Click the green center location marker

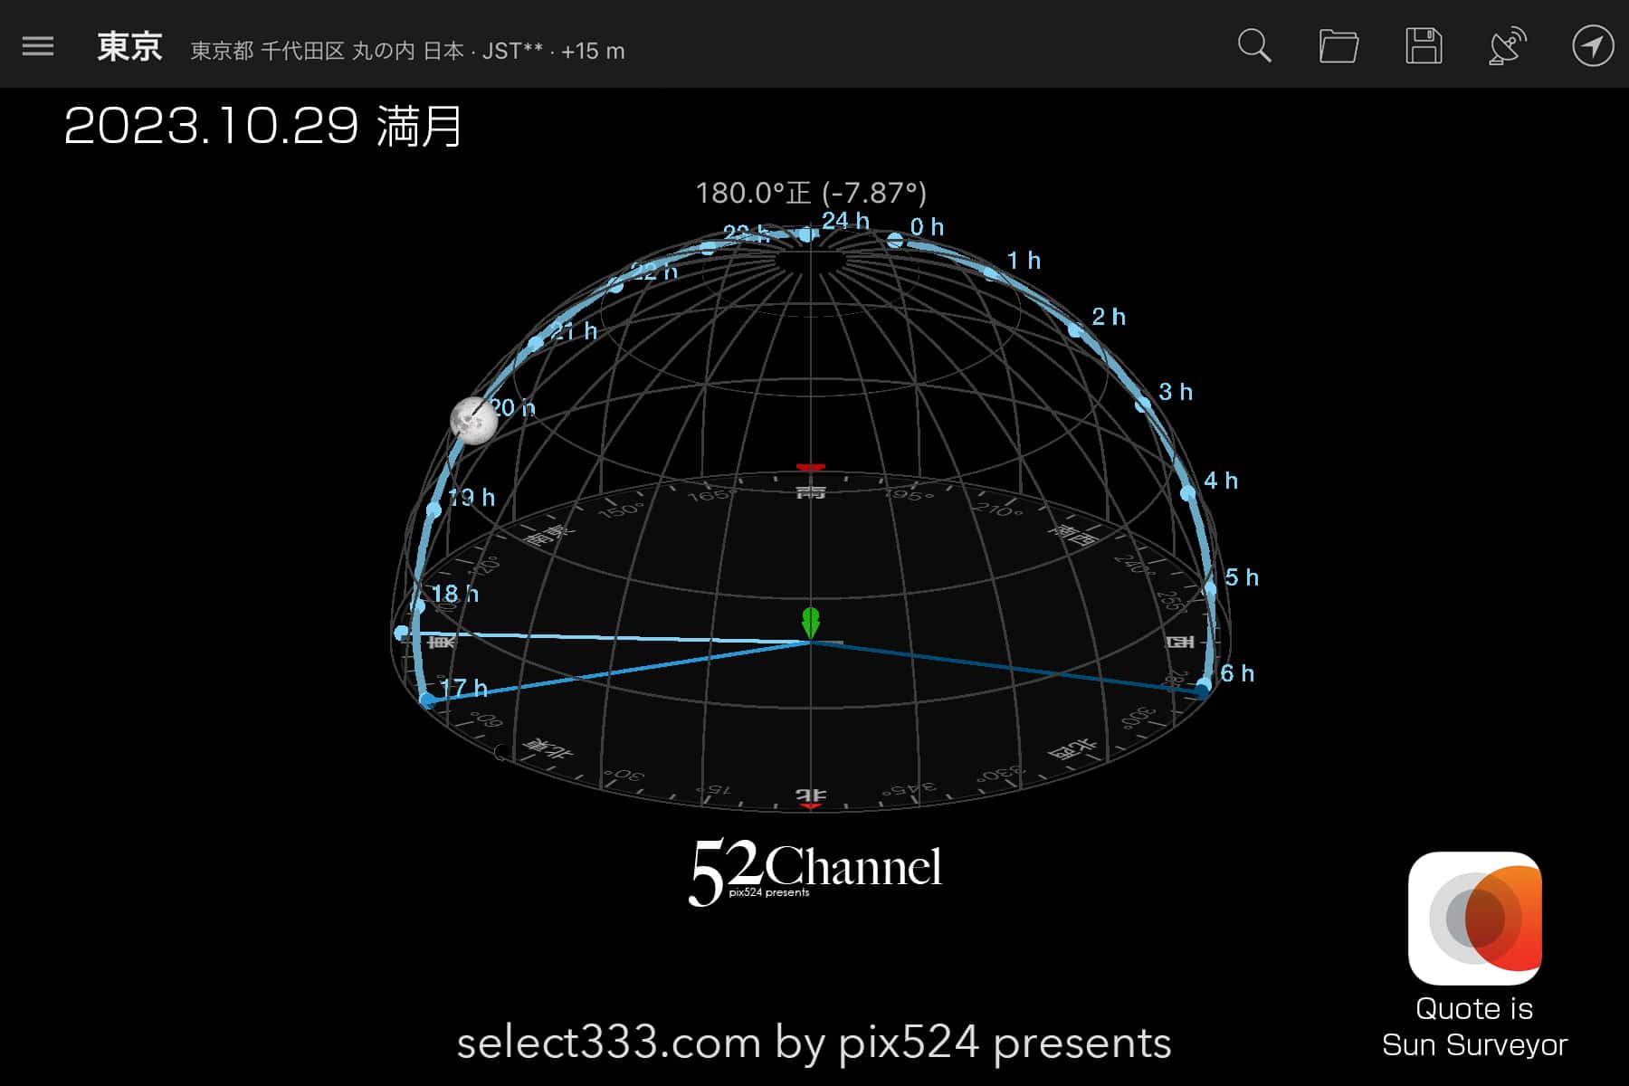pyautogui.click(x=811, y=623)
